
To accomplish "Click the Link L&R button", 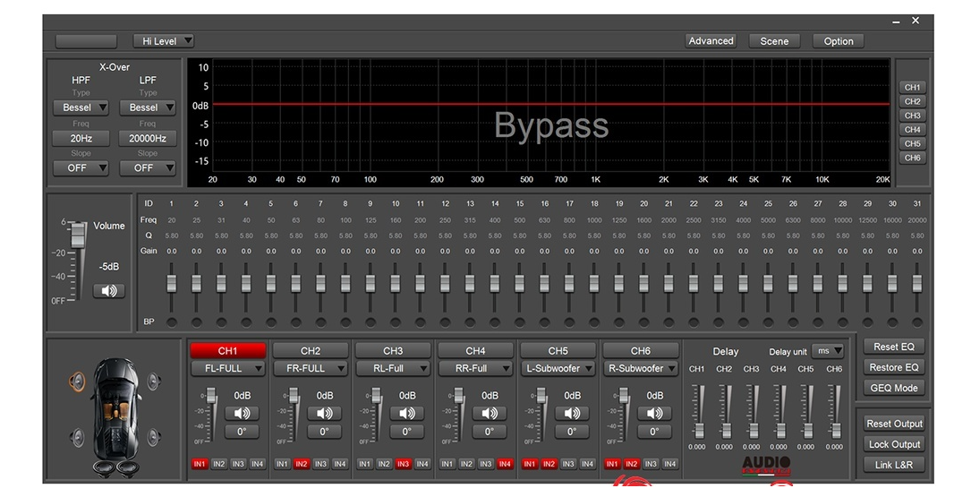I will pos(894,465).
